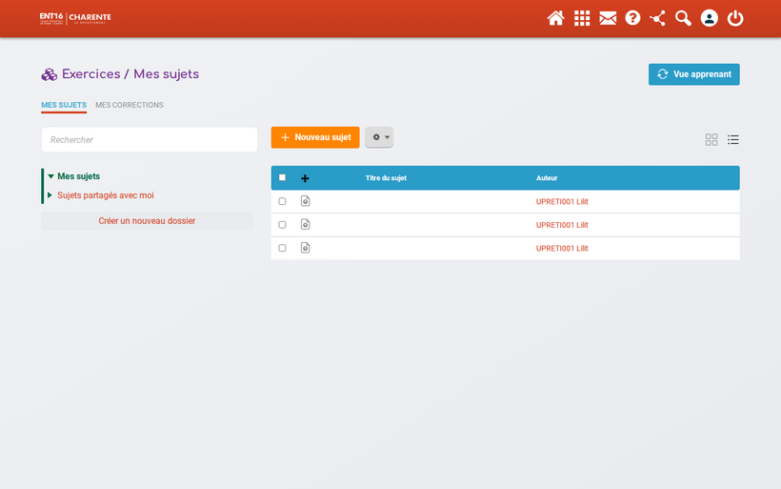This screenshot has height=489, width=781.
Task: Click the Exercices cubes icon beside title
Action: (50, 74)
